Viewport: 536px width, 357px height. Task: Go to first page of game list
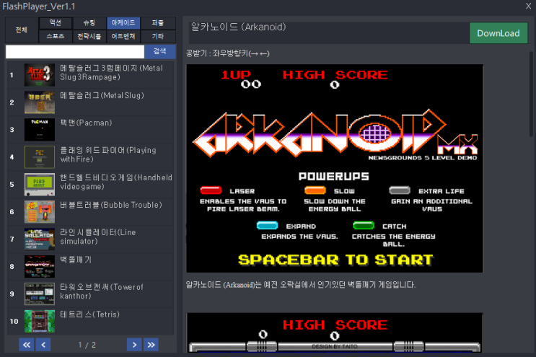coord(26,345)
